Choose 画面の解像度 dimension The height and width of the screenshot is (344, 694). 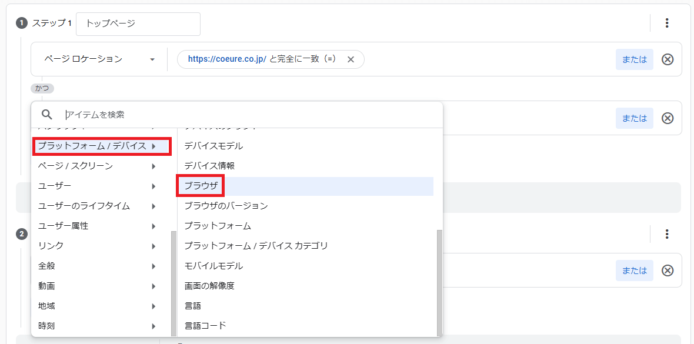coord(209,286)
